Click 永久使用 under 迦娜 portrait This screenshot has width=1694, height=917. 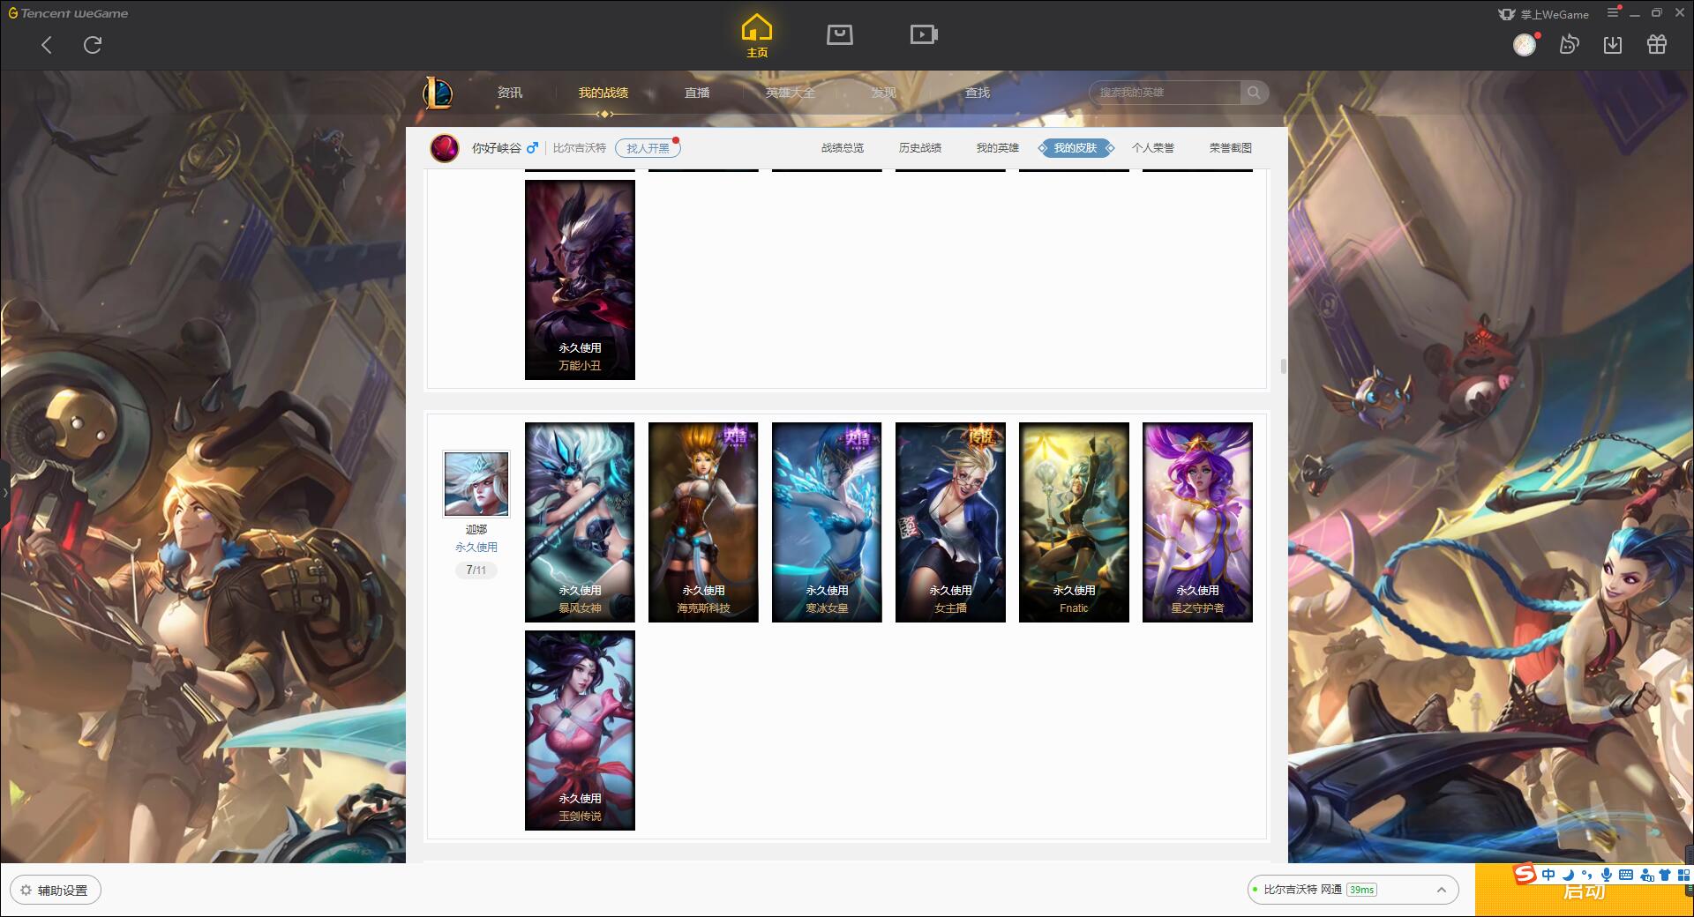pyautogui.click(x=476, y=548)
